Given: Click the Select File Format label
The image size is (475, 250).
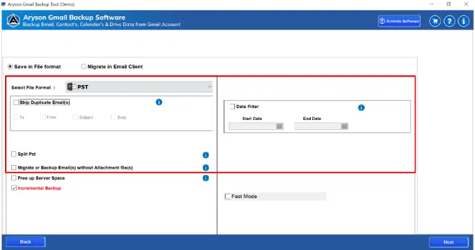Looking at the screenshot, I should (x=33, y=87).
